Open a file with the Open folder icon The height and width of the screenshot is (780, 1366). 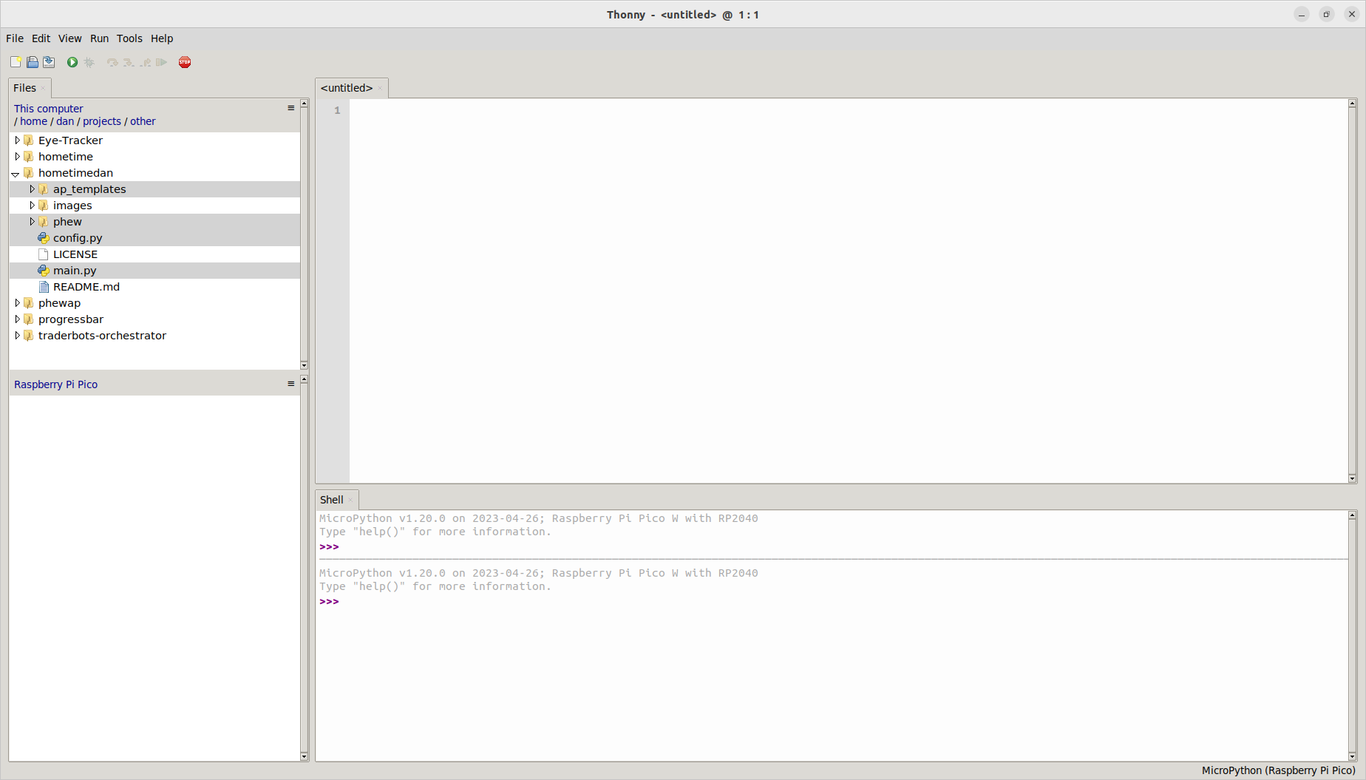[33, 62]
